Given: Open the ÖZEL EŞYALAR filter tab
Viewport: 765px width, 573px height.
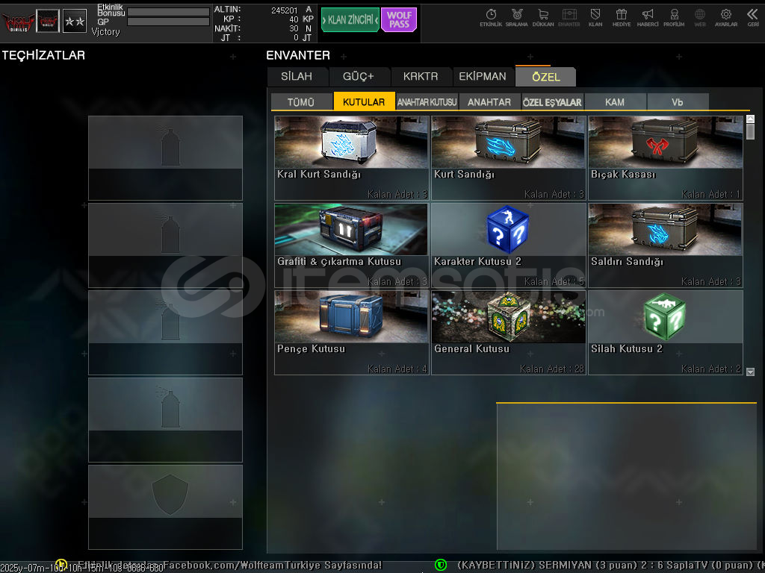Looking at the screenshot, I should pos(552,101).
